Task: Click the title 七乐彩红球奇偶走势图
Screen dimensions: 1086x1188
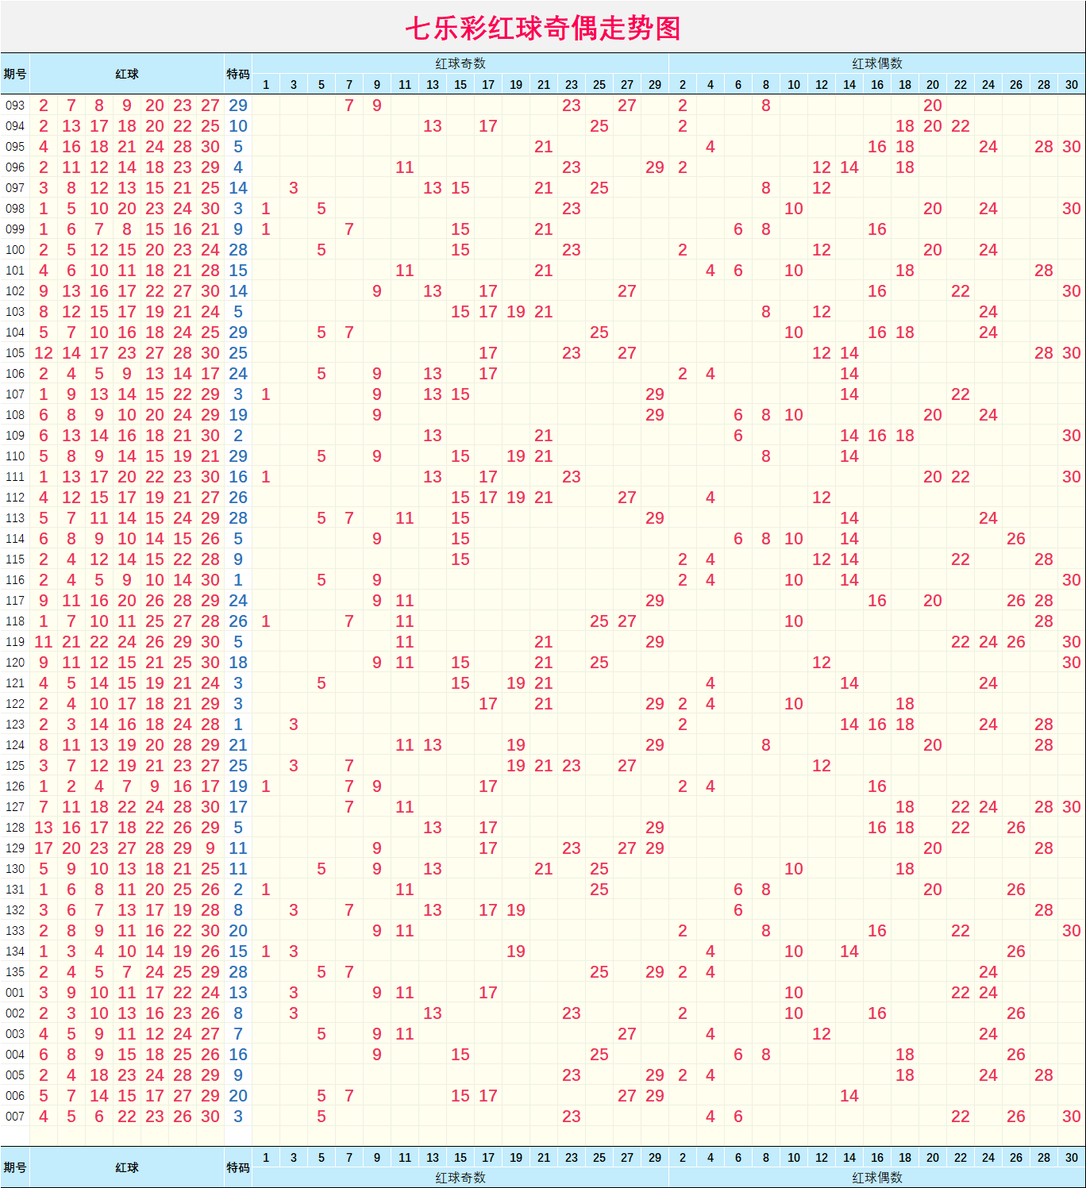Action: (x=543, y=29)
